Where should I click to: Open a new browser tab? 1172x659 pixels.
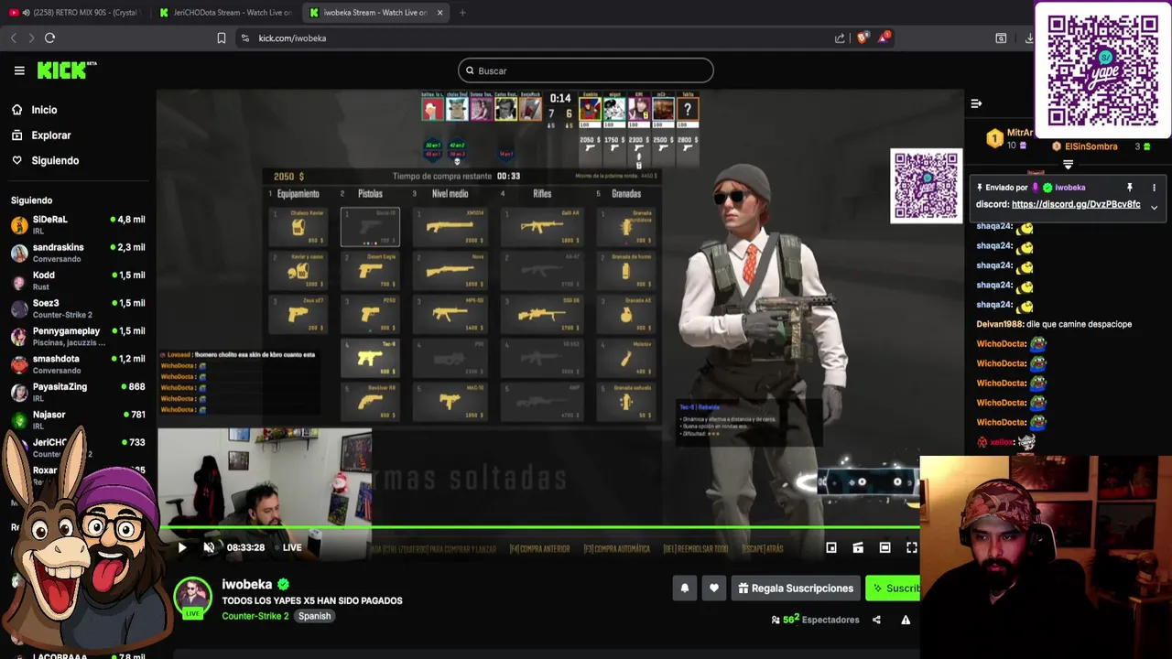point(462,13)
